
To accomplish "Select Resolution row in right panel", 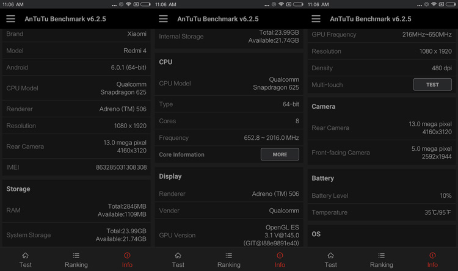I will click(382, 51).
